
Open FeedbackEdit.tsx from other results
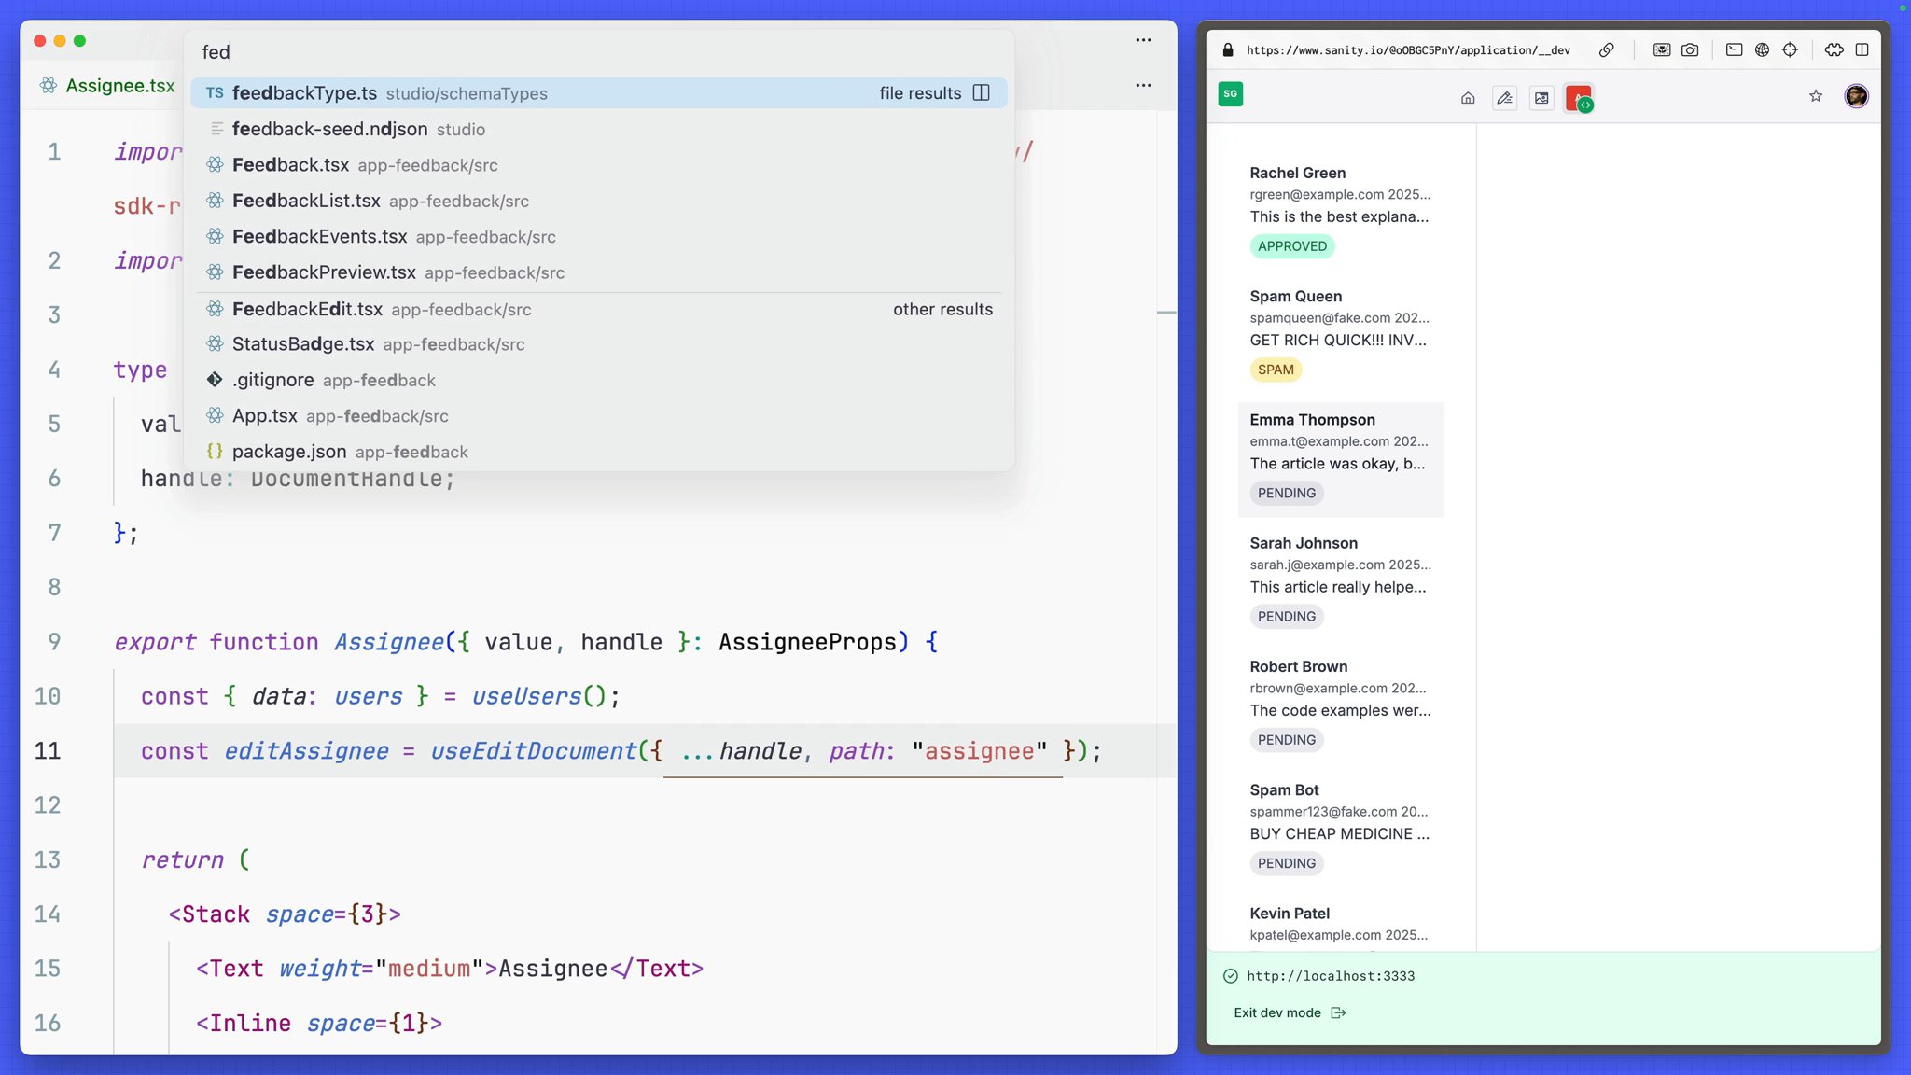pos(599,309)
